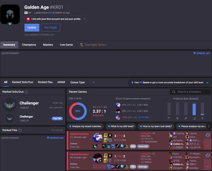The image size is (212, 171).
Task: Click the Ranked Solo/Duo info icon
Action: [x=26, y=92]
